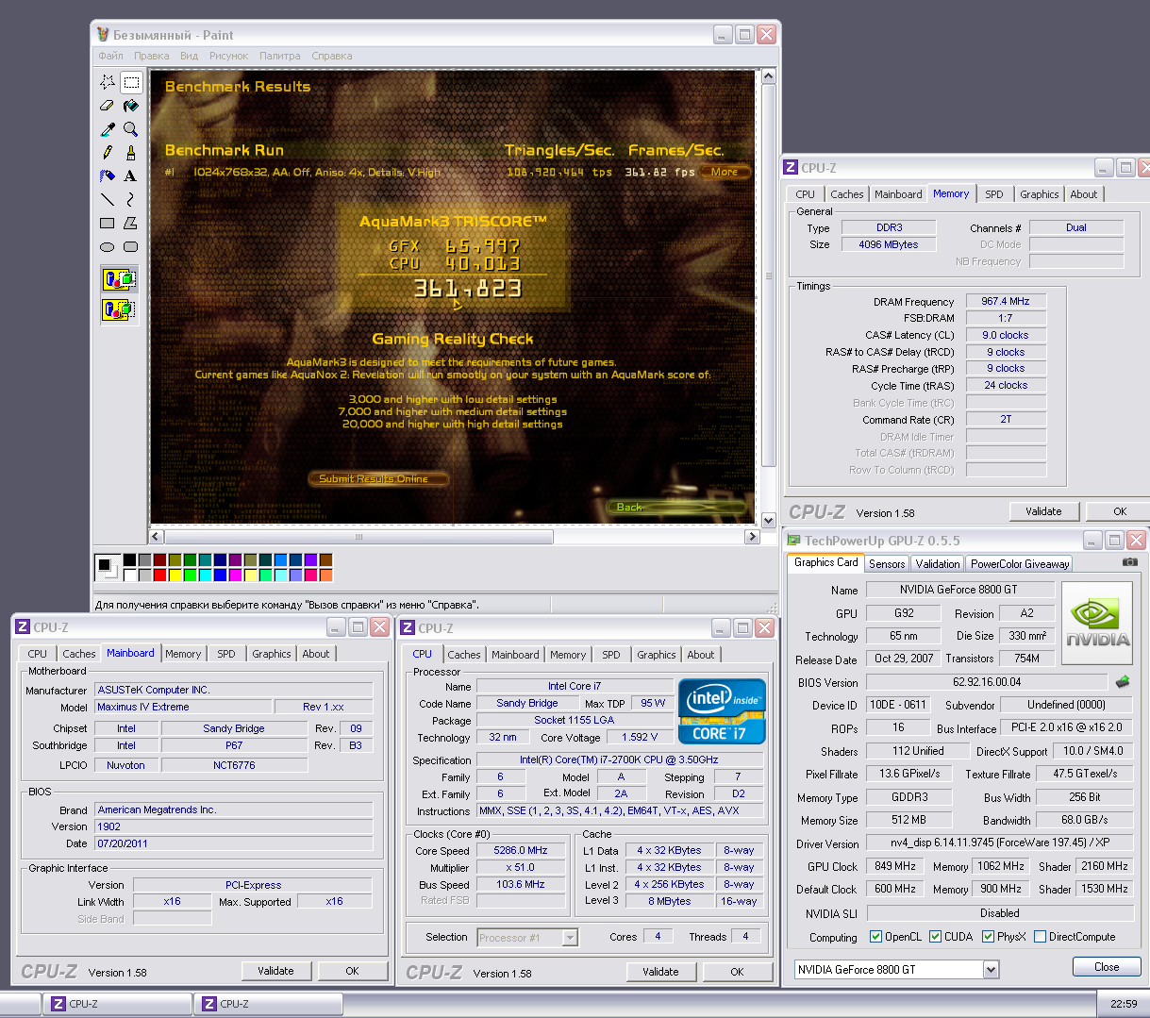
Task: Click the DRAM Frequency value 967.4 MHz
Action: point(1006,301)
